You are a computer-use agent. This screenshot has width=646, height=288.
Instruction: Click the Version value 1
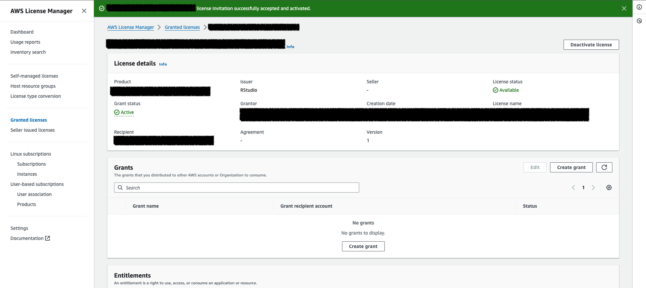point(368,140)
